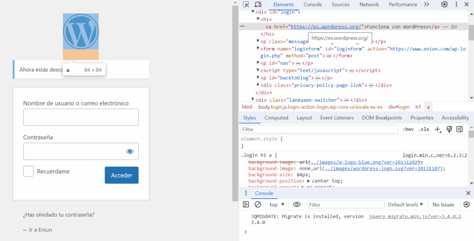Select div#login in the breadcrumb bar
Screen dimensions: 474x241
click(399, 107)
